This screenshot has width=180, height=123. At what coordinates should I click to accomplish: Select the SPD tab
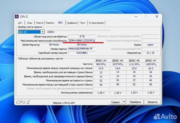(60, 23)
